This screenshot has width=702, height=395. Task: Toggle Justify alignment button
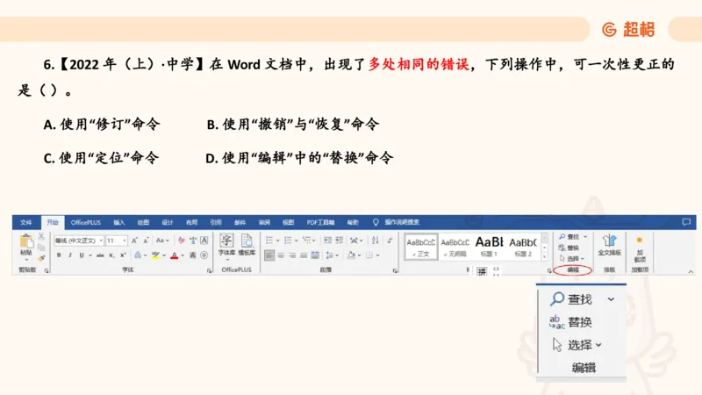[x=304, y=255]
